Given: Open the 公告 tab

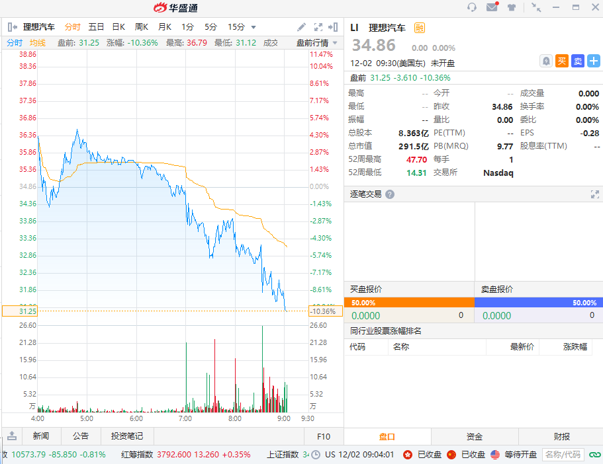Looking at the screenshot, I should (81, 436).
